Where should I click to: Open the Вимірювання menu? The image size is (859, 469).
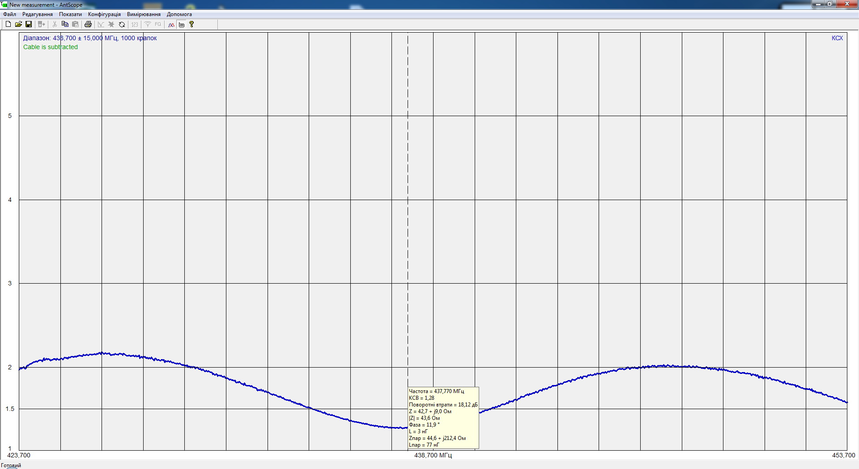click(144, 14)
